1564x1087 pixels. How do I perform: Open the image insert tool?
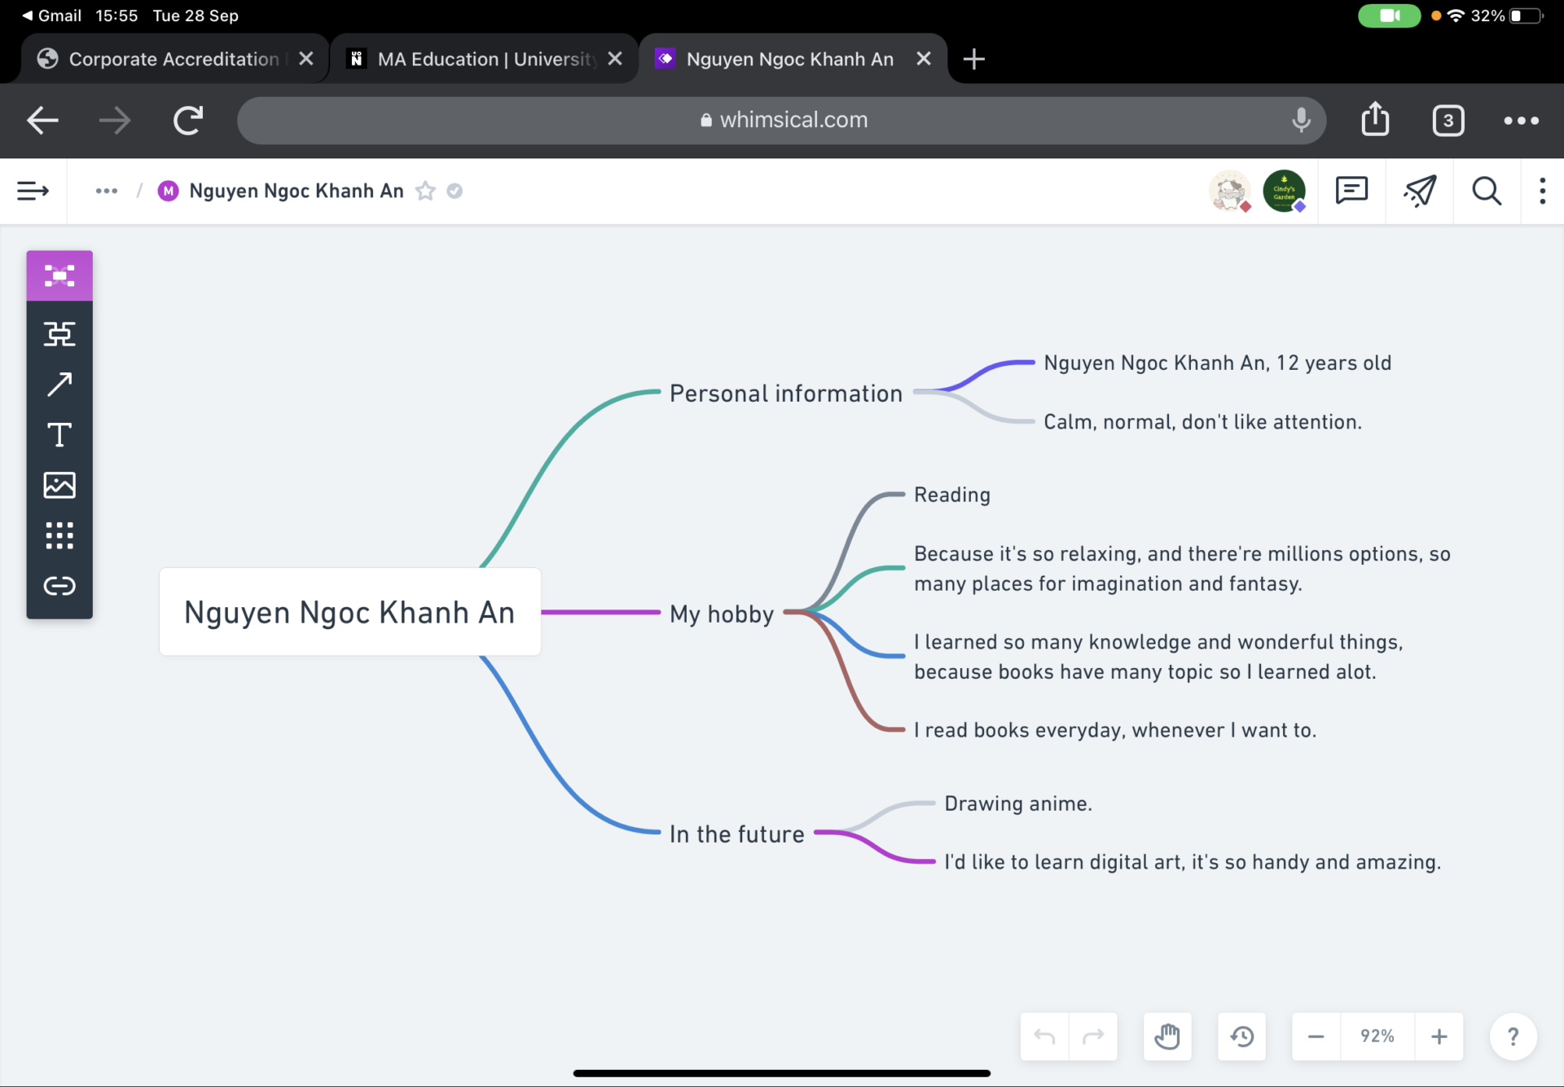(x=59, y=485)
